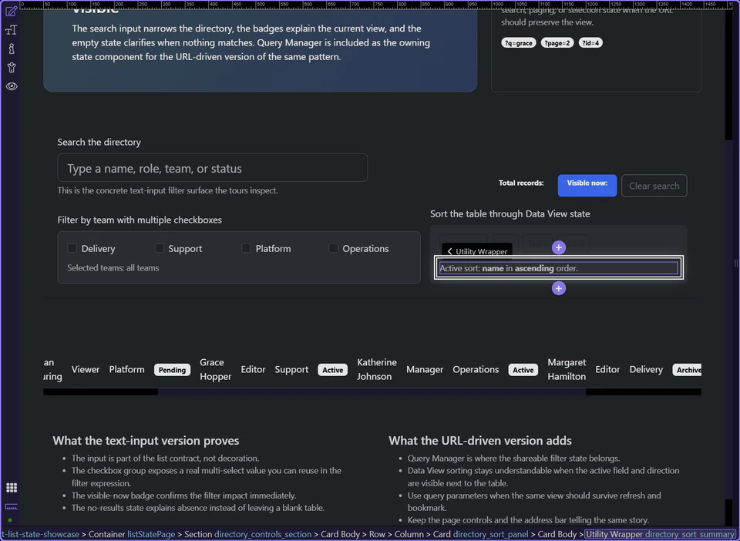
Task: Select Column in the breadcrumb
Action: tap(409, 534)
